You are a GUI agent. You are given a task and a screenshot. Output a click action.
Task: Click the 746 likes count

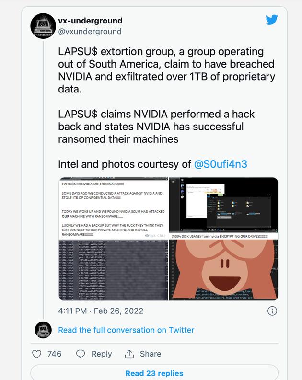click(x=54, y=354)
